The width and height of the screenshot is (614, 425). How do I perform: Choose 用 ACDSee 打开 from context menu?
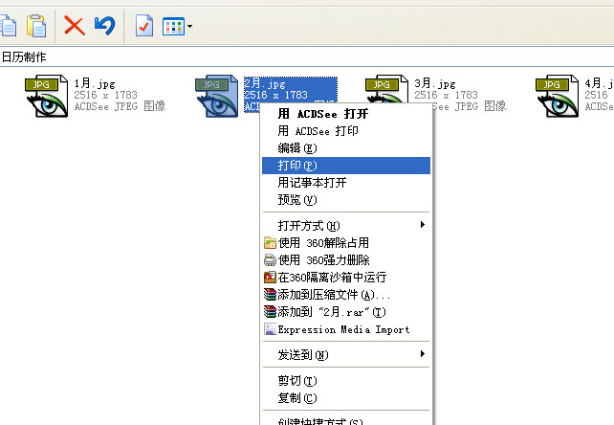pyautogui.click(x=346, y=114)
